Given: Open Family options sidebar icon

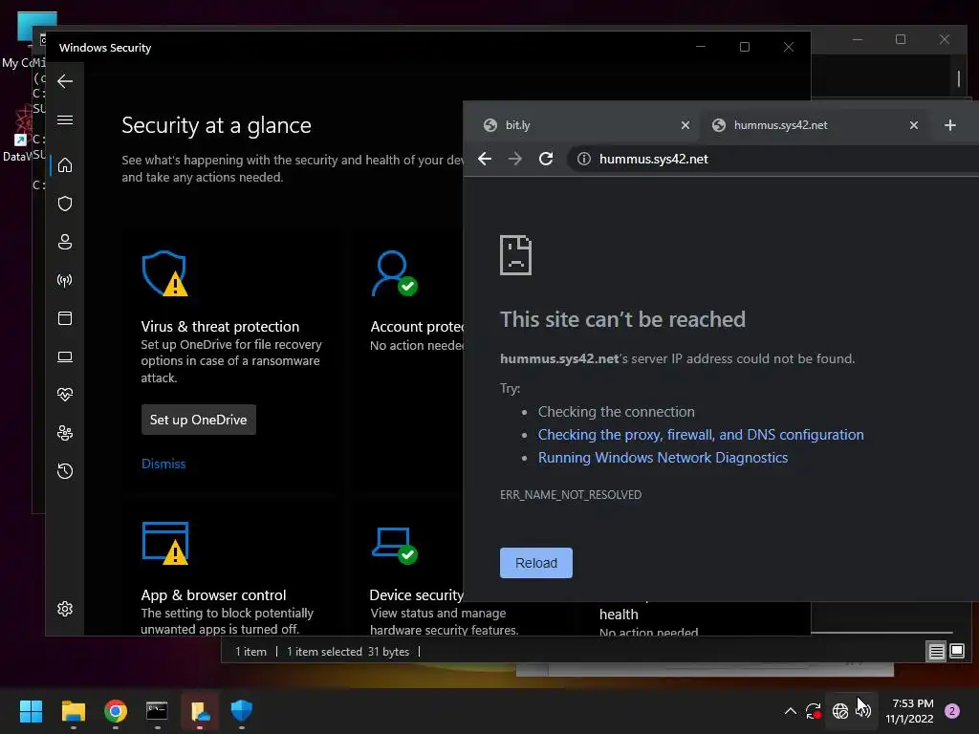Looking at the screenshot, I should point(65,433).
